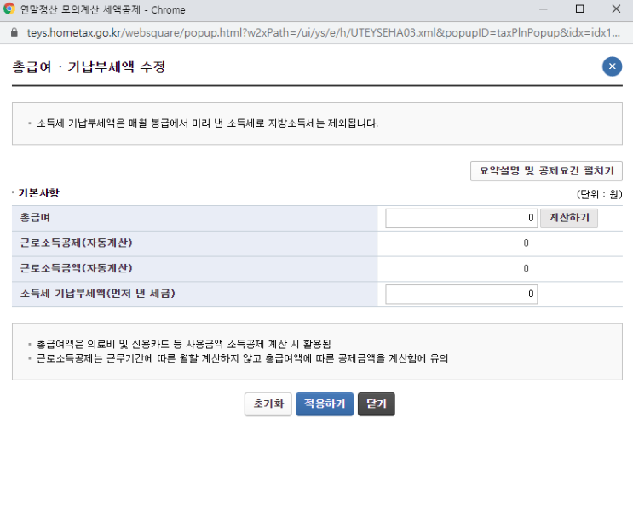Screen dimensions: 633x526
Task: Minimize the Chrome popup window
Action: [544, 9]
